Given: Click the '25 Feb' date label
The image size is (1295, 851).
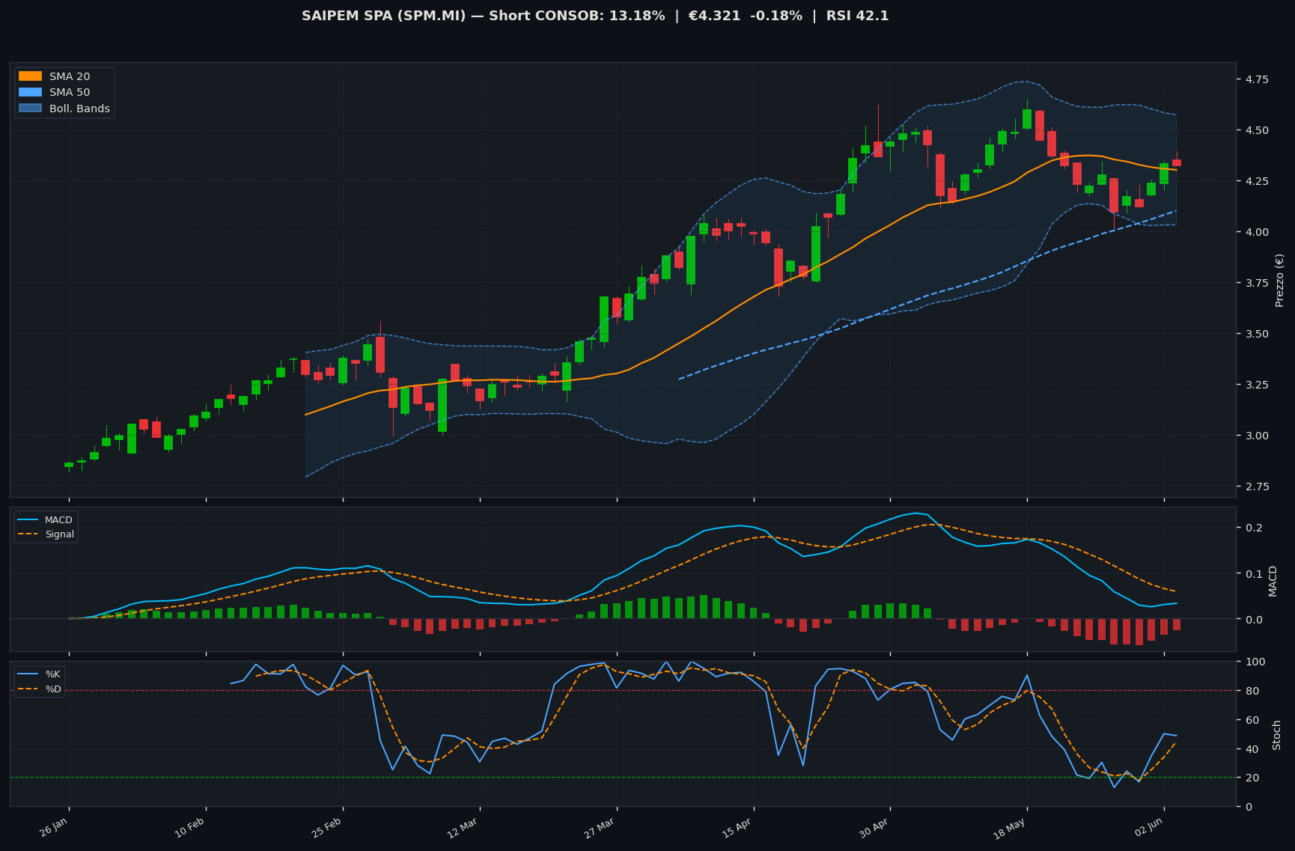Looking at the screenshot, I should point(327,828).
